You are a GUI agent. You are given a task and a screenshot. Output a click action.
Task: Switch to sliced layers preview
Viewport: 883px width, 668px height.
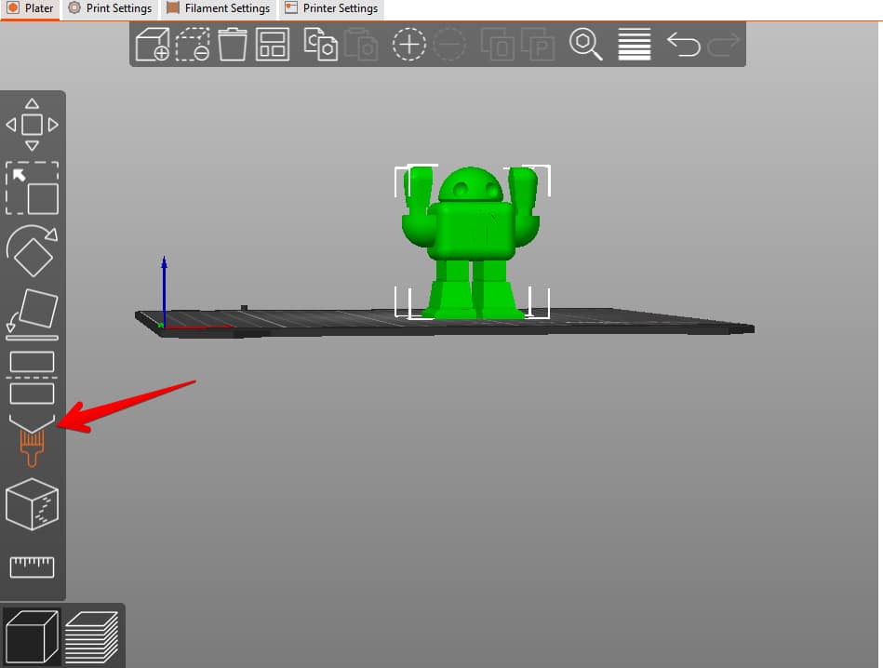(x=92, y=637)
